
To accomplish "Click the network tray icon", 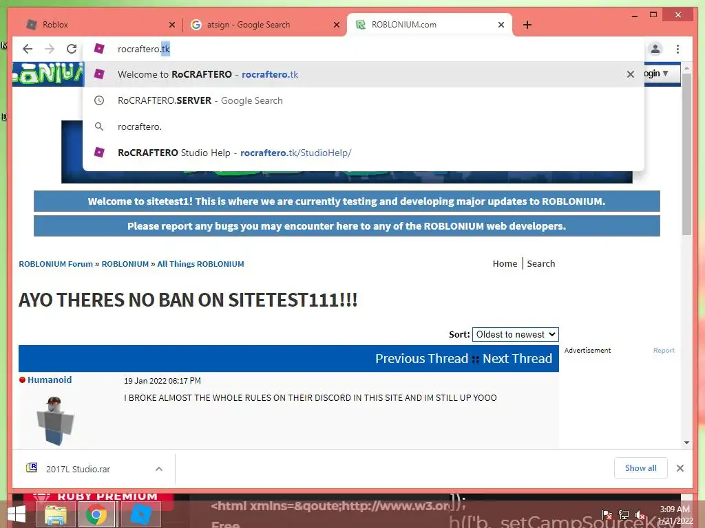I will (x=624, y=514).
